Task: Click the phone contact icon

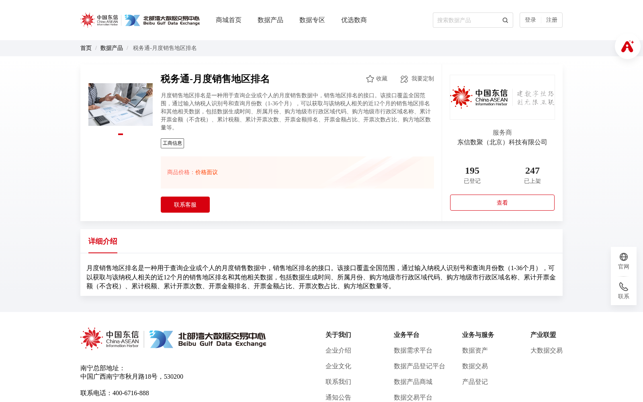Action: [x=624, y=287]
